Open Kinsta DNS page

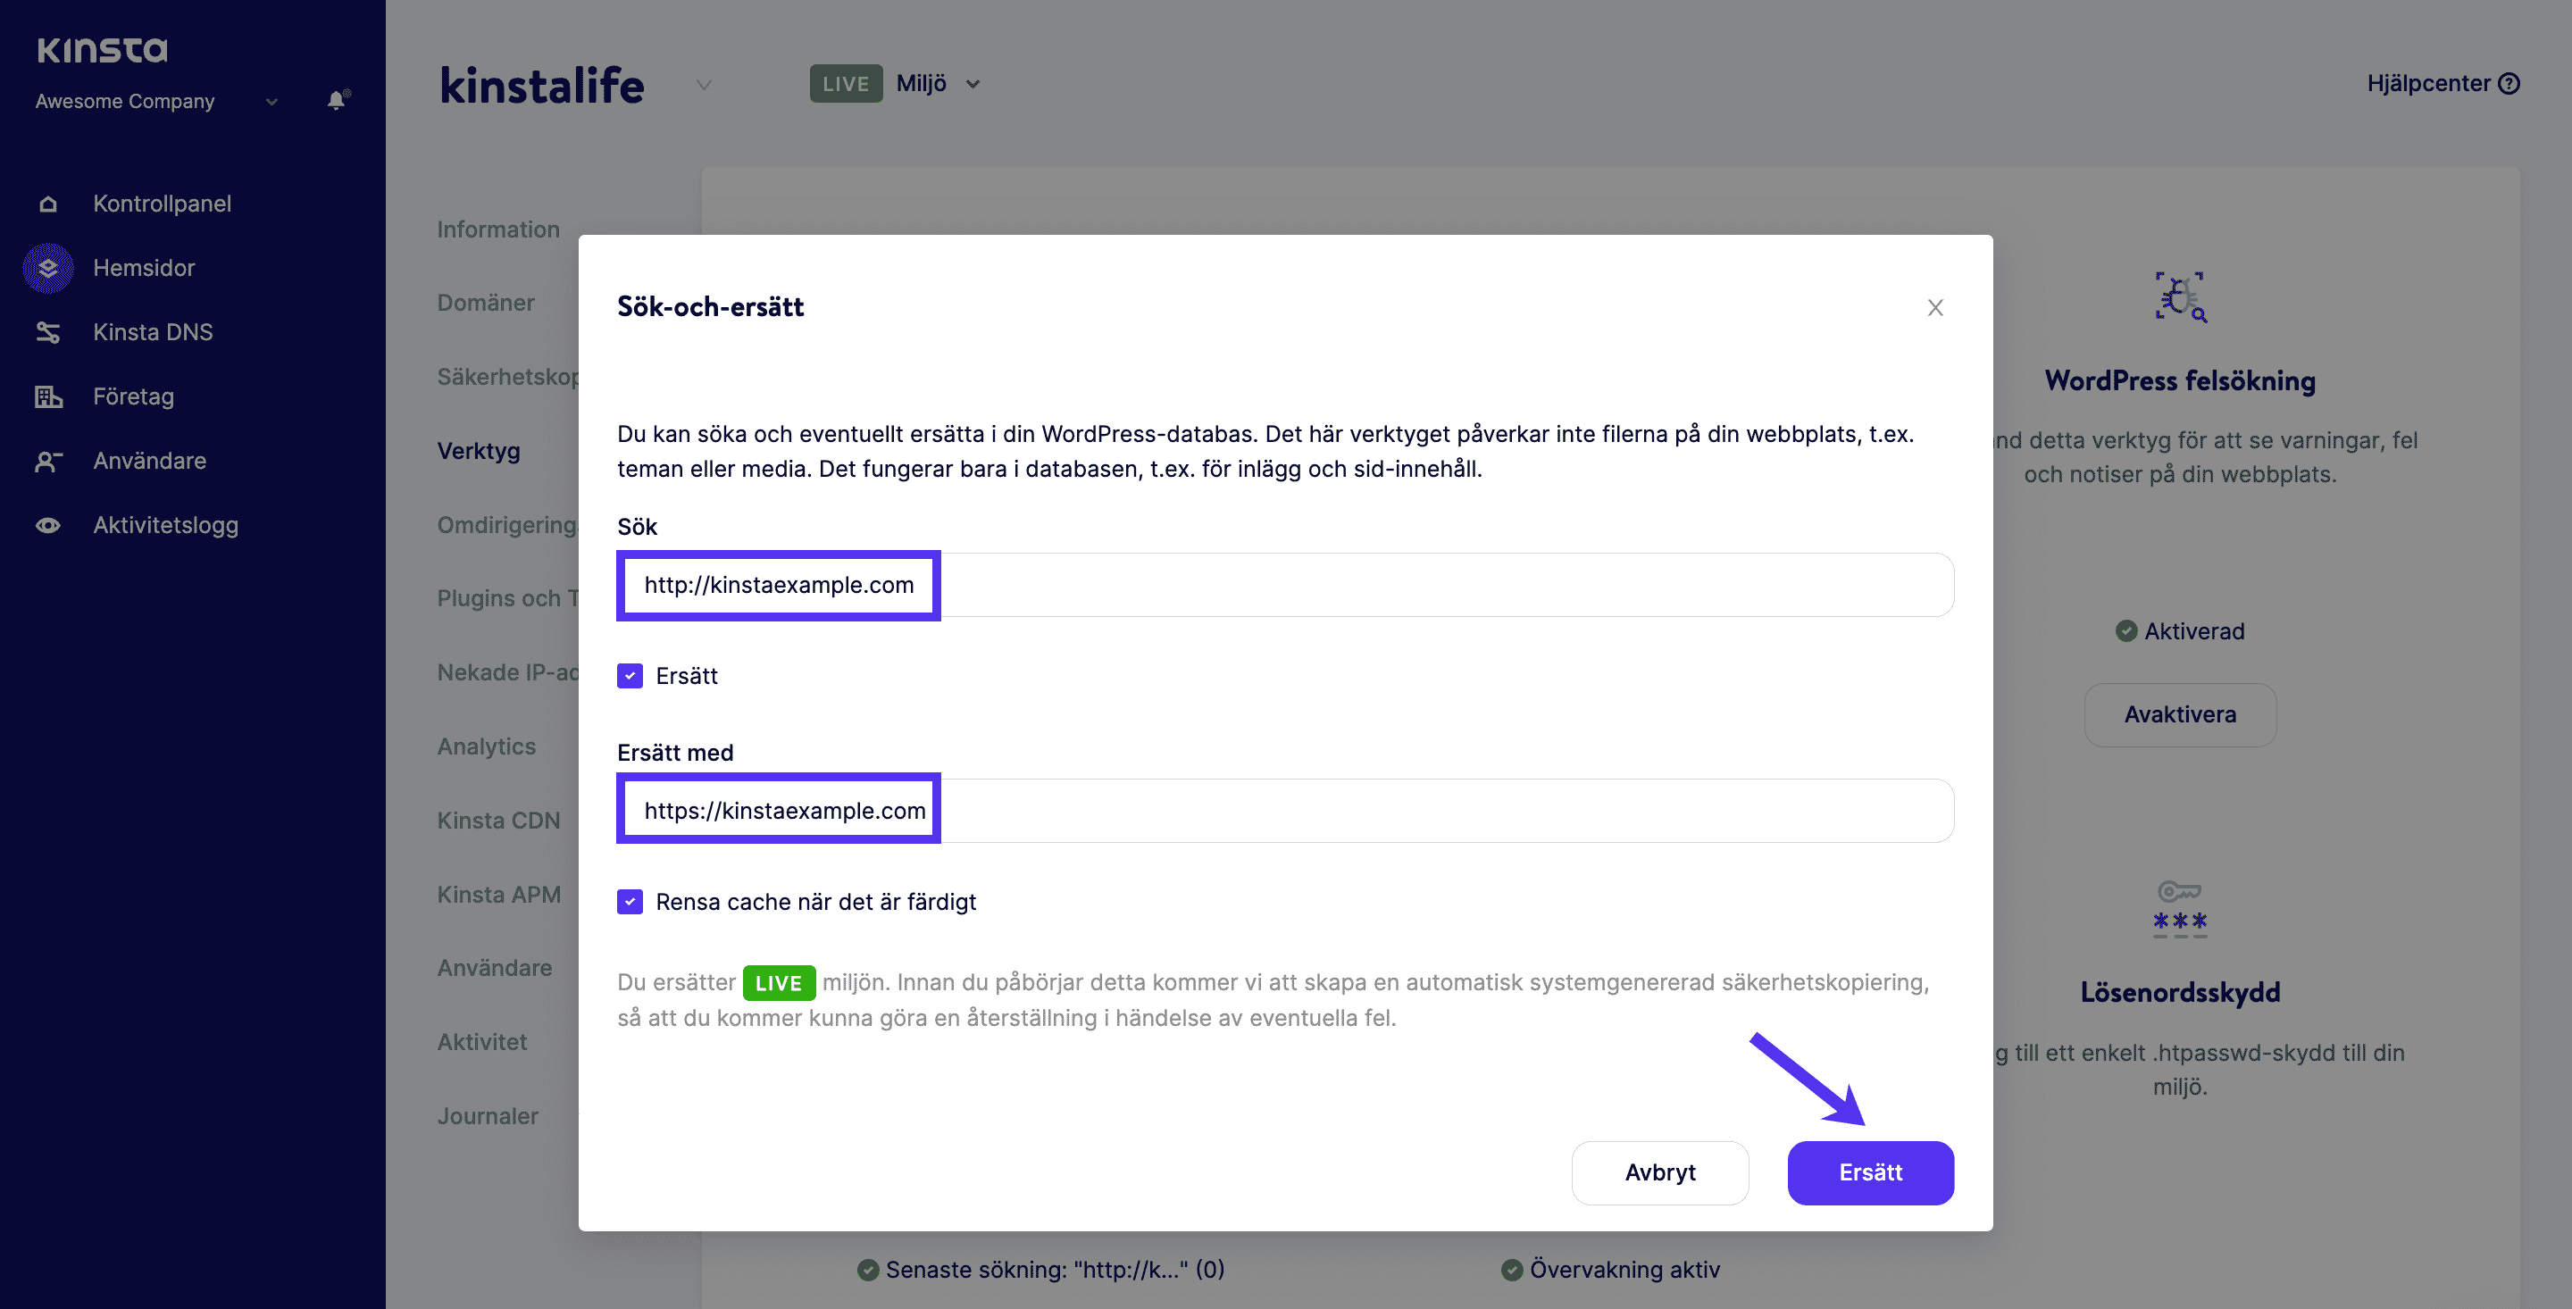[x=153, y=332]
